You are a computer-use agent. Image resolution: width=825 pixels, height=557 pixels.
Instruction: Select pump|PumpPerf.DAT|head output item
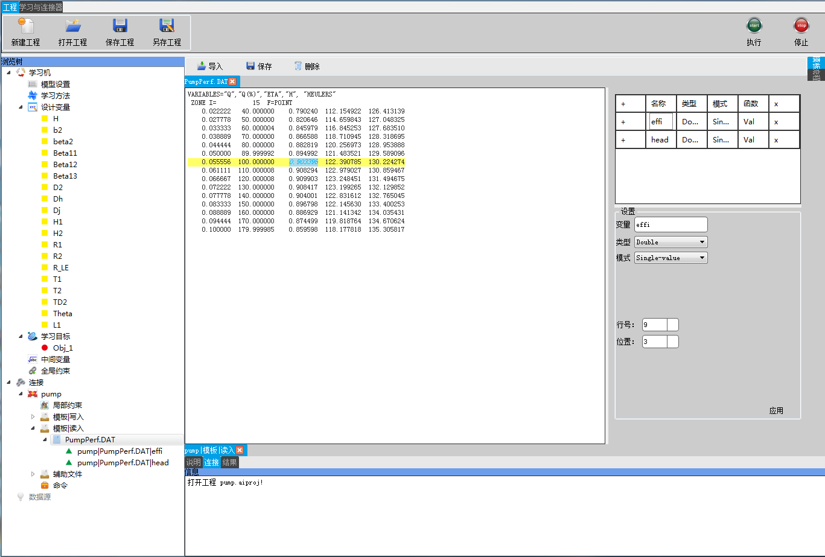tap(123, 462)
